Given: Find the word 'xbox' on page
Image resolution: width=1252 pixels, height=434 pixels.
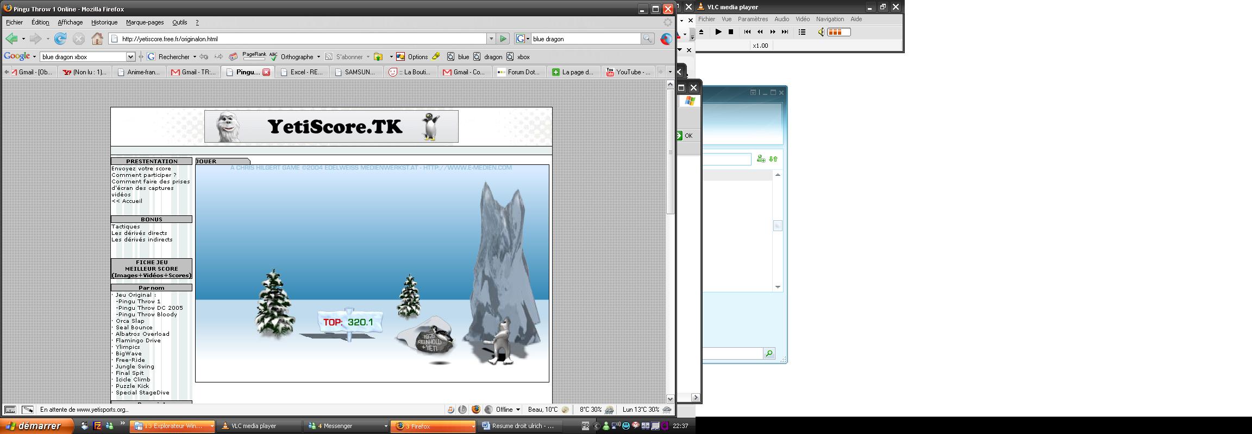Looking at the screenshot, I should [518, 56].
